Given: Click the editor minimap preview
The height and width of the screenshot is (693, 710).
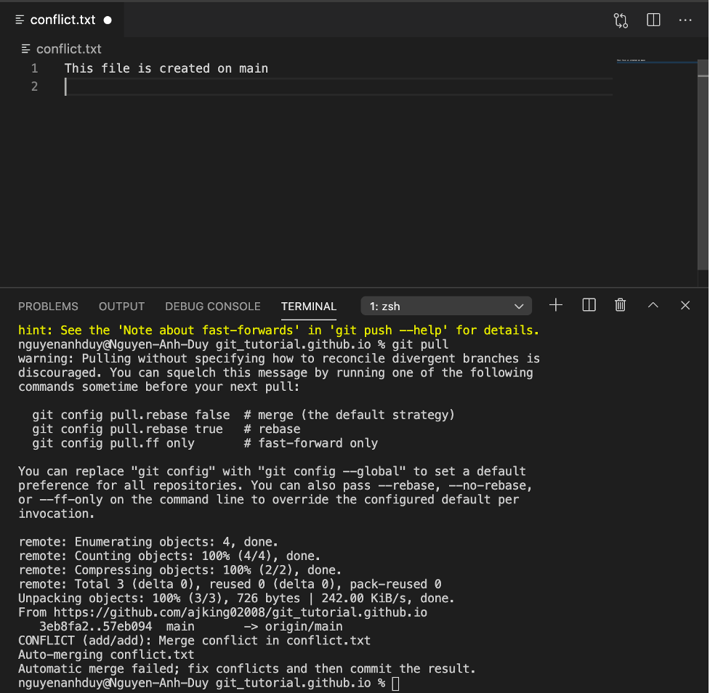Looking at the screenshot, I should coord(656,60).
